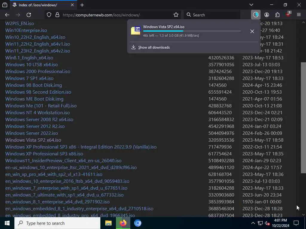306x229 pixels.
Task: Select the Index of /isos/windows/ tab
Action: point(43,5)
